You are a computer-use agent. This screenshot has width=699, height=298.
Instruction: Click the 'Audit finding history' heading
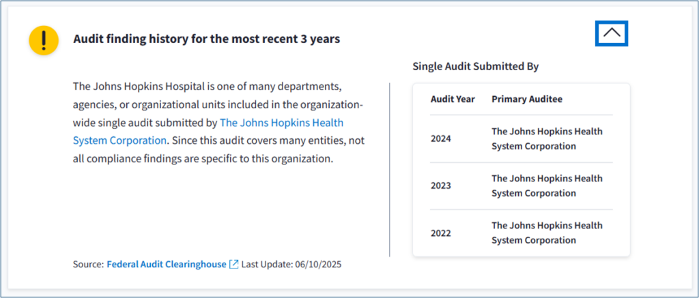206,39
